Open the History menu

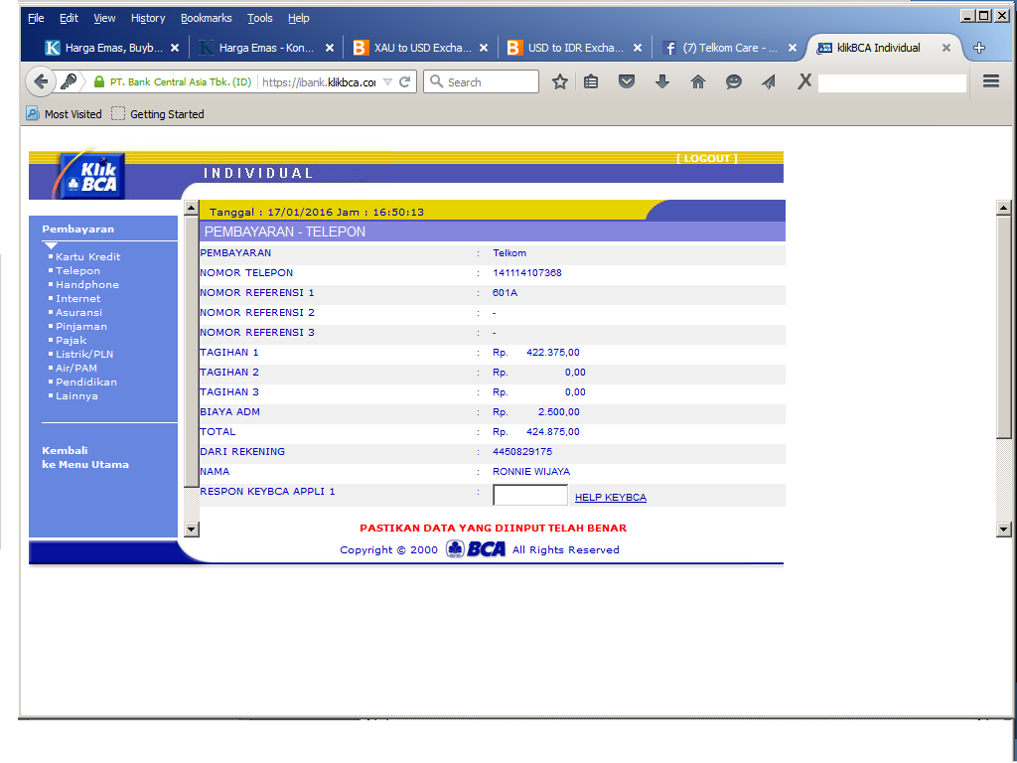[x=148, y=18]
